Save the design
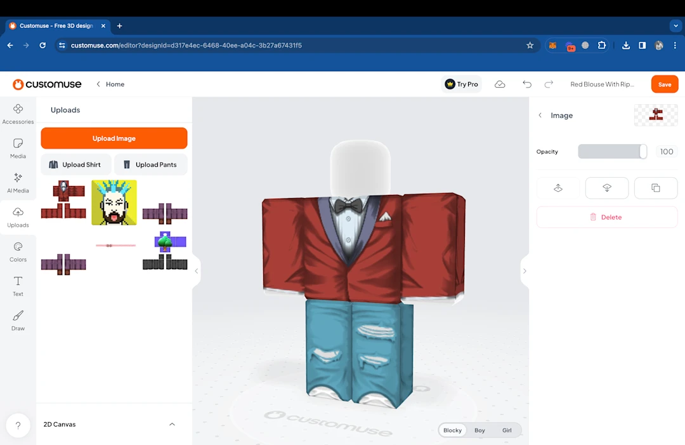685x445 pixels. coord(665,84)
